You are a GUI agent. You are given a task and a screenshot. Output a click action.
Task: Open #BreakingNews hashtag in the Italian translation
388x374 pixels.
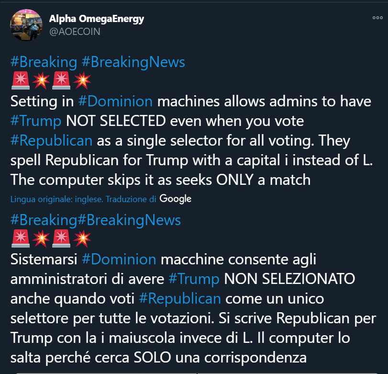(129, 220)
